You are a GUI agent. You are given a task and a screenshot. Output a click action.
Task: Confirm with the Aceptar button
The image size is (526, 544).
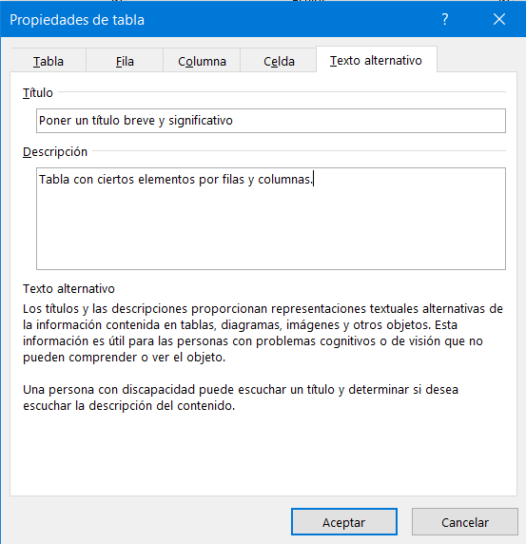[343, 522]
